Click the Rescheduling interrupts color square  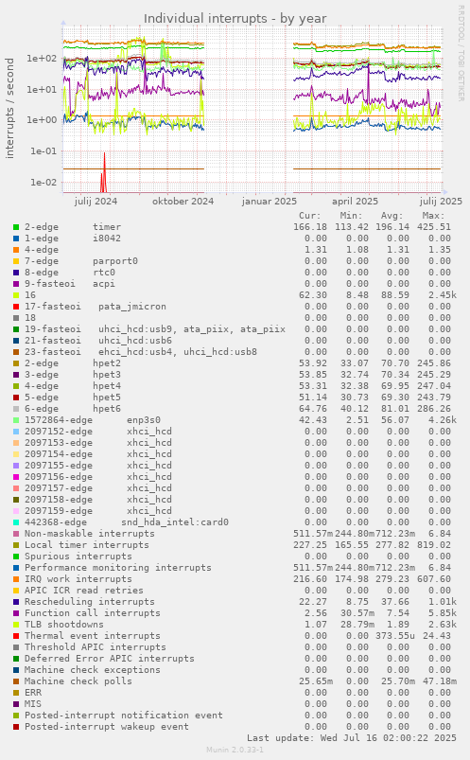(x=16, y=602)
